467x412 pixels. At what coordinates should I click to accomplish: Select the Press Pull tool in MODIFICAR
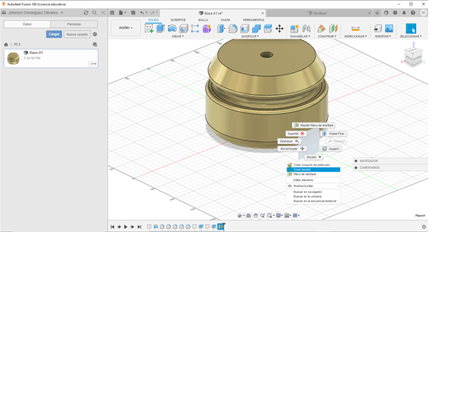click(221, 29)
